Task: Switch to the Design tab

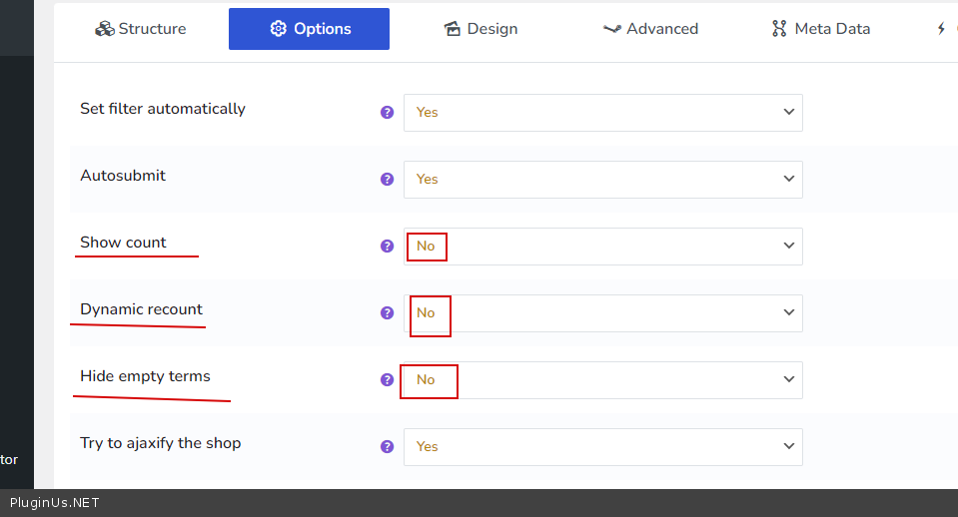Action: (x=480, y=29)
